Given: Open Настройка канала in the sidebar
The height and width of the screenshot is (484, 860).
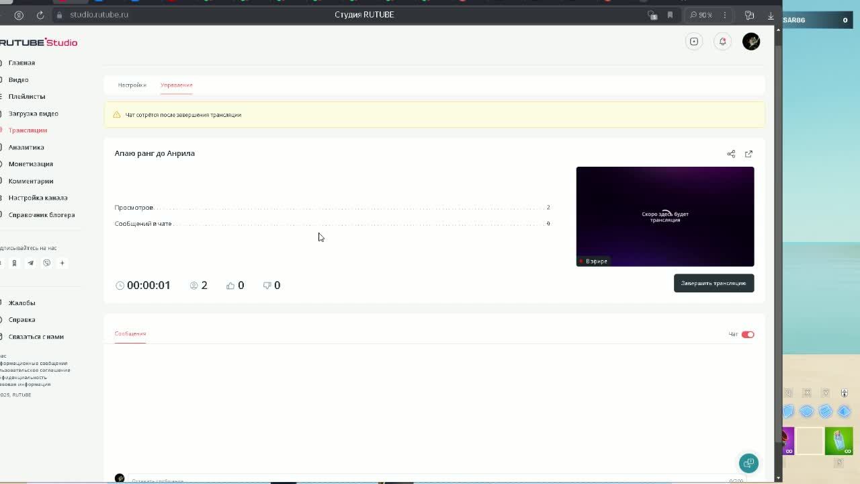Looking at the screenshot, I should [38, 198].
